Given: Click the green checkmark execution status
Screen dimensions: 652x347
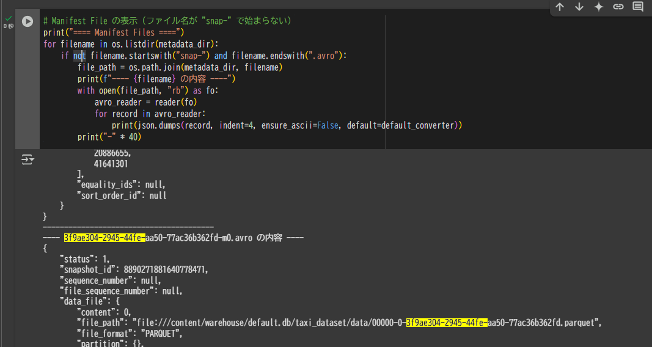Looking at the screenshot, I should pos(9,19).
